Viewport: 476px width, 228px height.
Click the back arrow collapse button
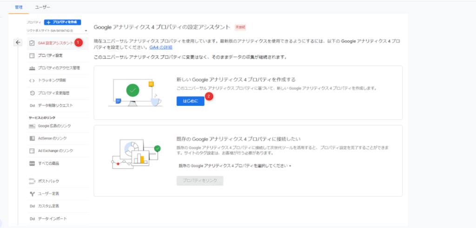[x=18, y=43]
